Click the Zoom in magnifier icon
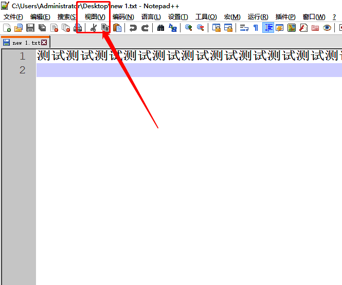Image resolution: width=342 pixels, height=285 pixels. click(189, 28)
